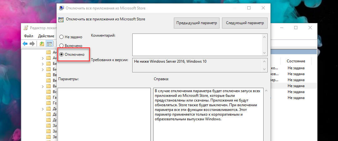Image resolution: width=338 pixels, height=141 pixels.
Task: Click the folder icon of the "Ве" tree row
Action: [48, 81]
